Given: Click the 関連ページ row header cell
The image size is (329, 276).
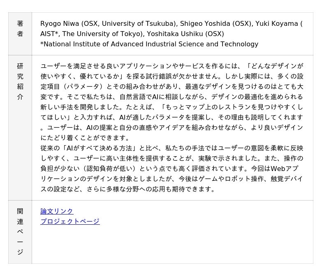Looking at the screenshot, I should (20, 232).
